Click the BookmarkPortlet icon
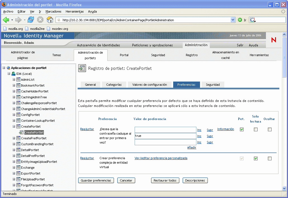 pos(18,85)
